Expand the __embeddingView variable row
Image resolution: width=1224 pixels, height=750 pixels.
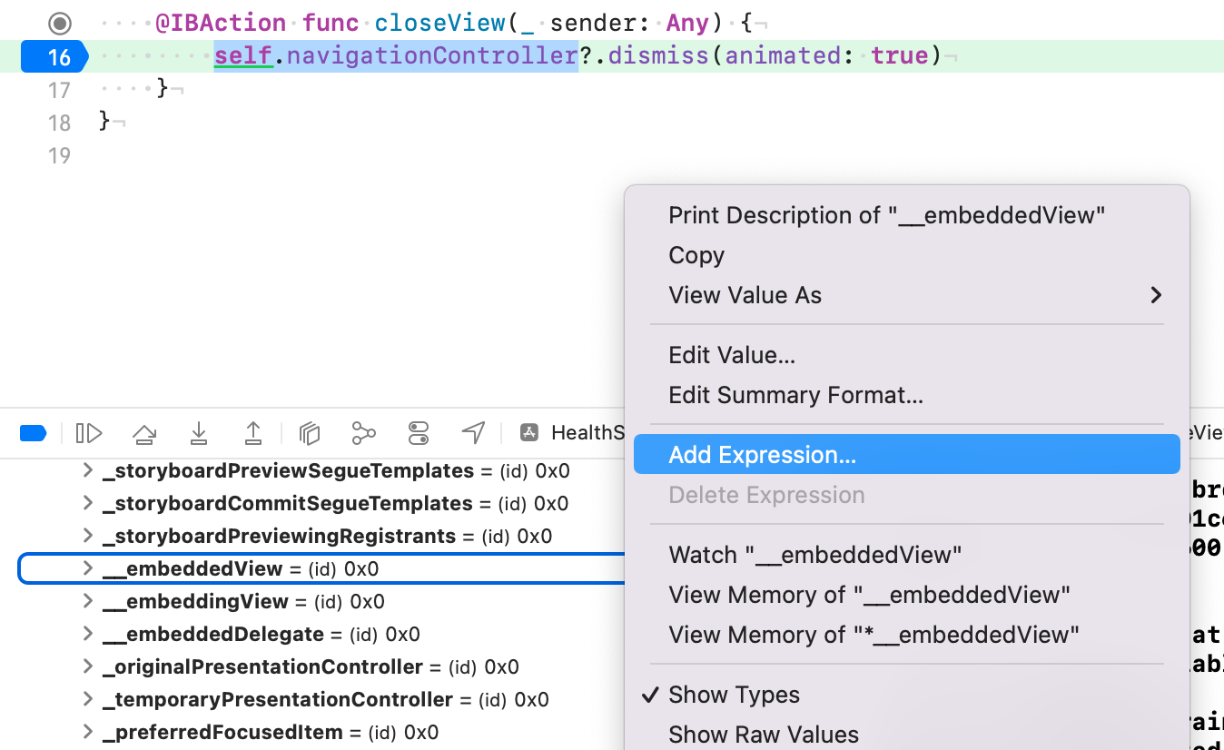pos(88,601)
